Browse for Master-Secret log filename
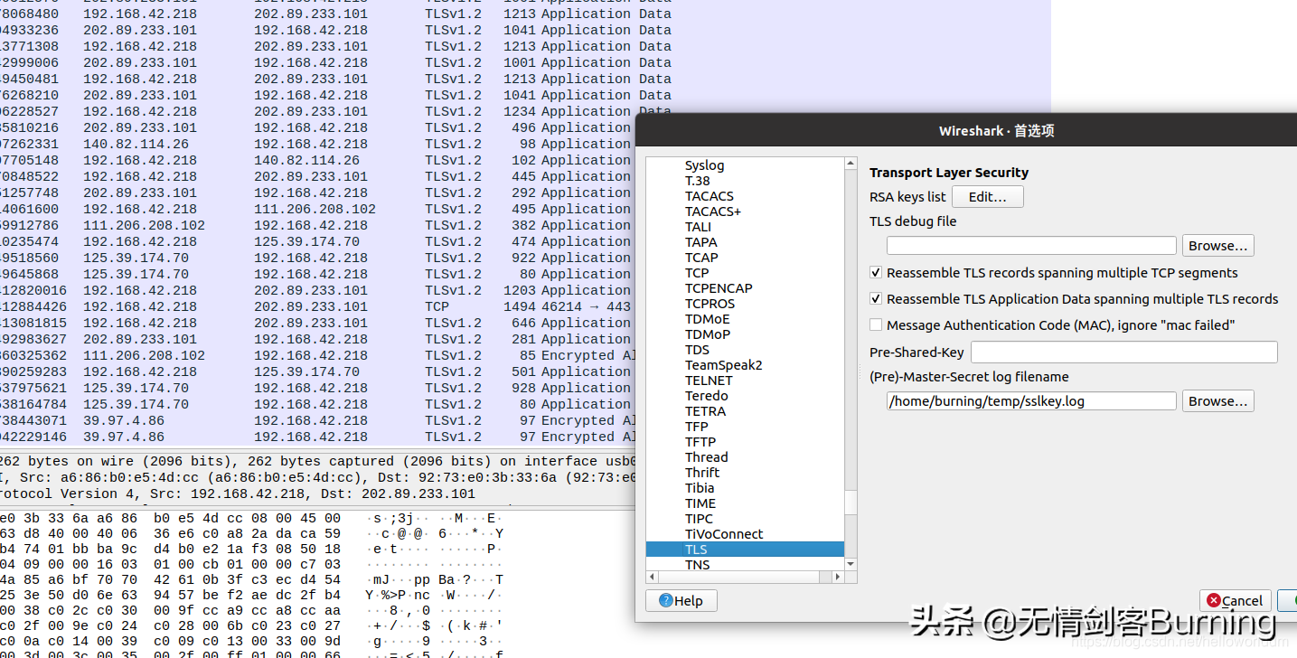The width and height of the screenshot is (1297, 658). [x=1217, y=401]
